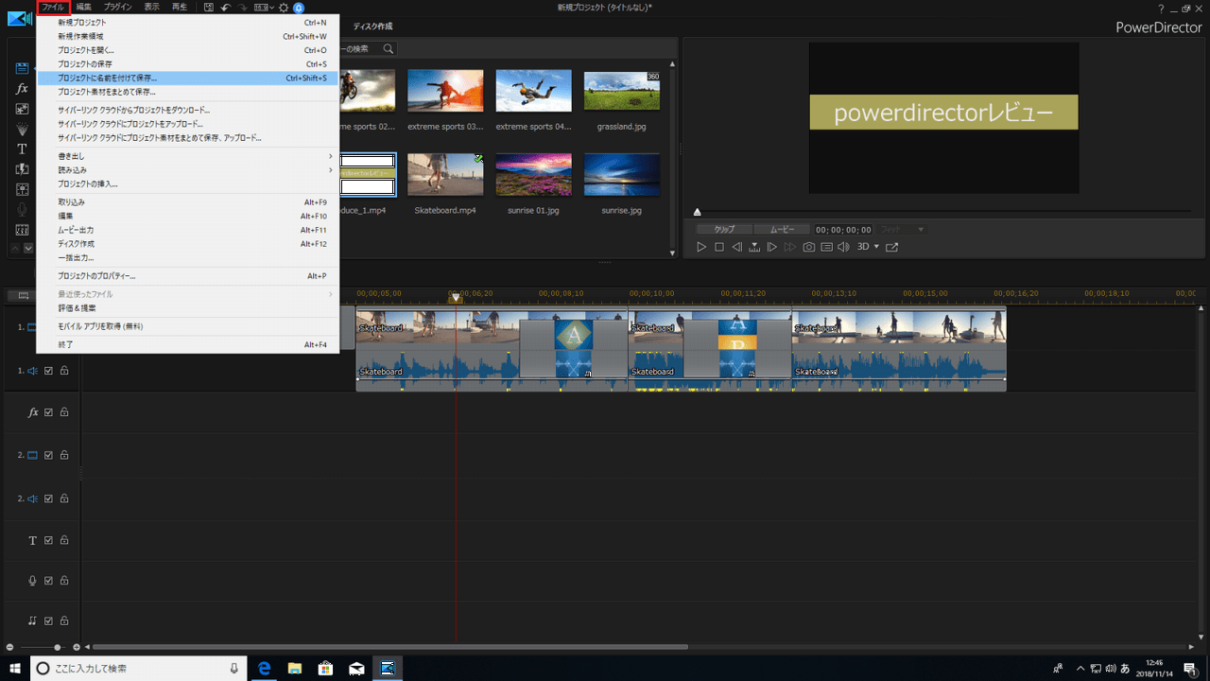The height and width of the screenshot is (681, 1210).
Task: Open the aspect ratio 16:9 dropdown
Action: click(x=265, y=7)
